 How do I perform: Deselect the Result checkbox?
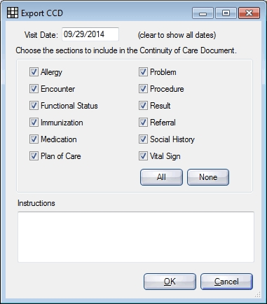(x=143, y=106)
